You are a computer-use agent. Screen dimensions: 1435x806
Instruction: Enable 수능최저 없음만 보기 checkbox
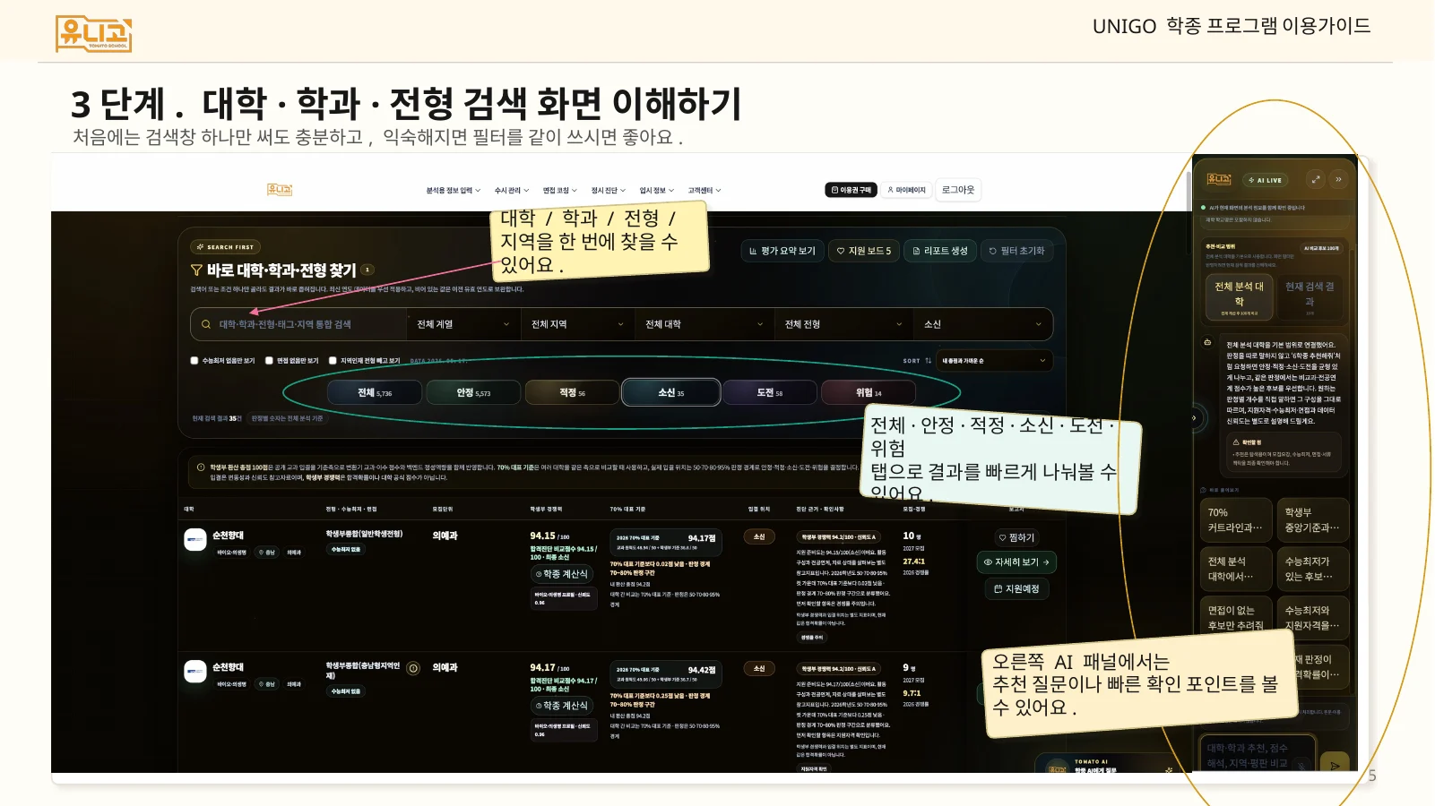click(x=195, y=361)
